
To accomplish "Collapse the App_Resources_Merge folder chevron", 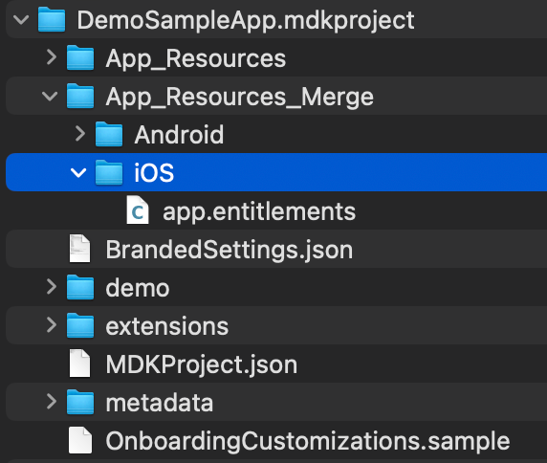I will (x=50, y=96).
